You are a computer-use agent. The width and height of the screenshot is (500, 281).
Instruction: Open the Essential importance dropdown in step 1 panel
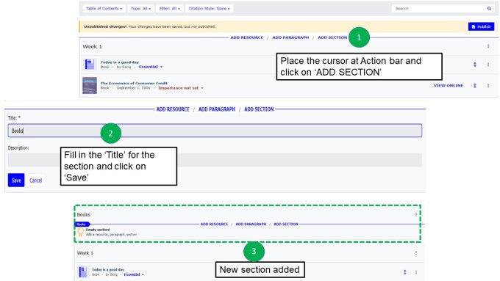151,67
